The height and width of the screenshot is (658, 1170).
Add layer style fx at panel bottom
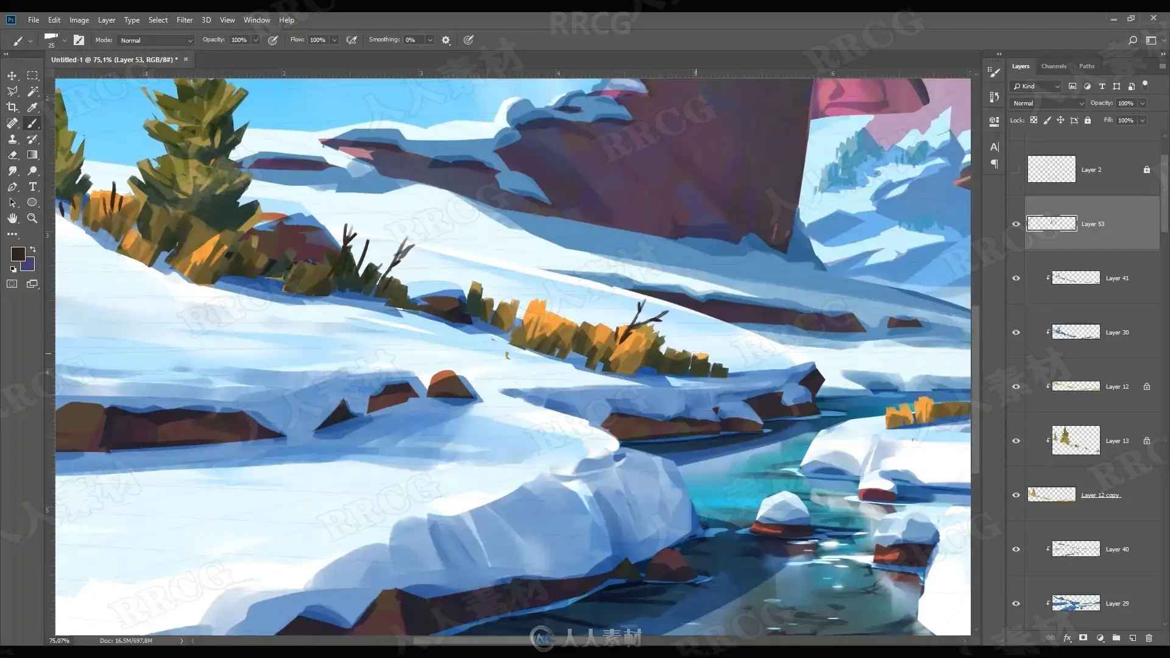click(x=1067, y=638)
